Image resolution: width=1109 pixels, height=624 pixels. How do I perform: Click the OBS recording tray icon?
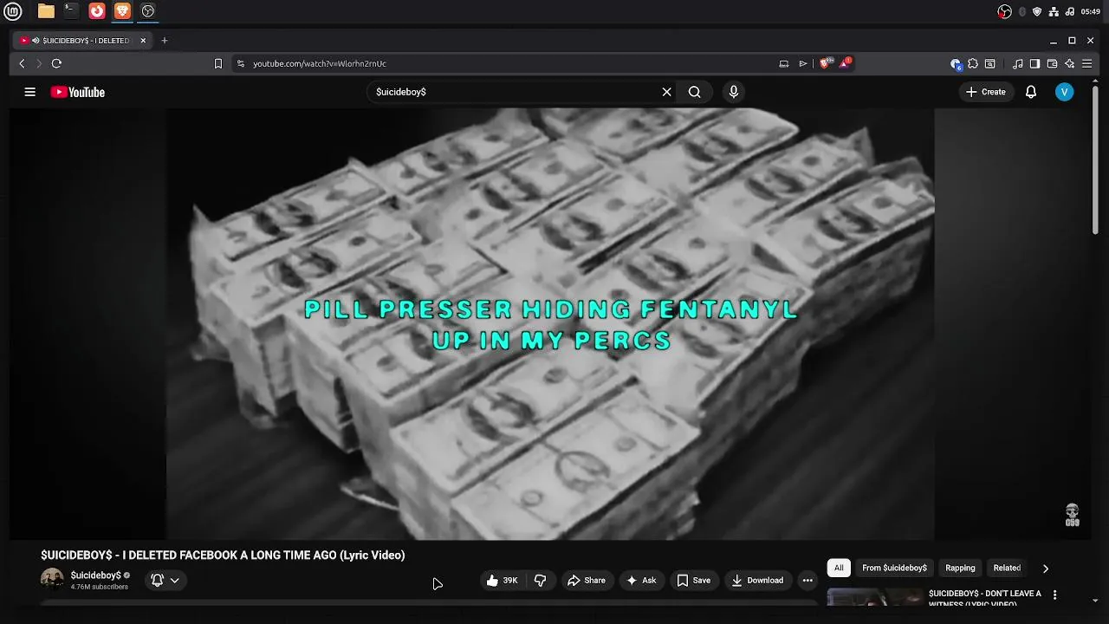(1005, 11)
